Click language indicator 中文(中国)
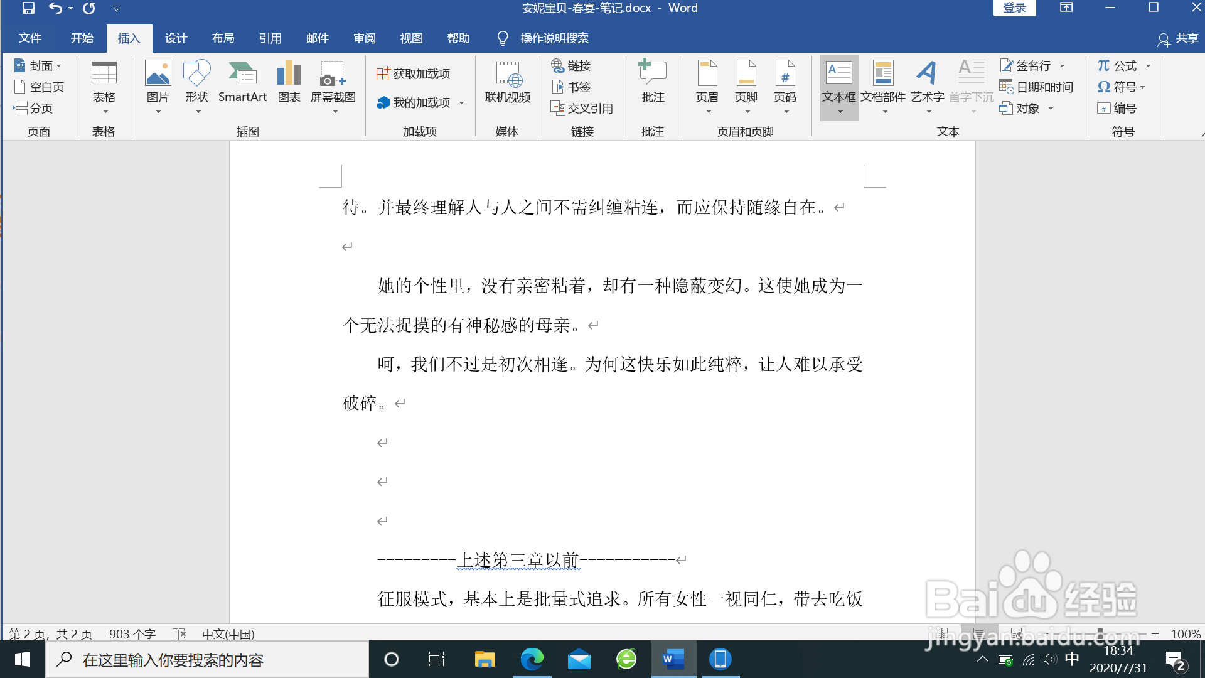Image resolution: width=1205 pixels, height=678 pixels. (x=228, y=634)
